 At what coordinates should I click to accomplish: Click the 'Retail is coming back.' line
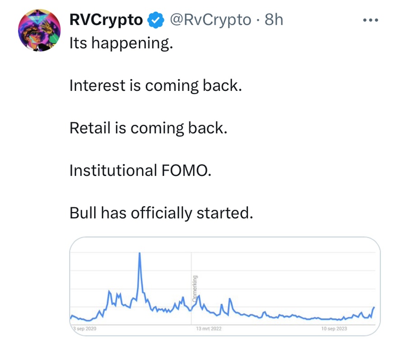(148, 128)
